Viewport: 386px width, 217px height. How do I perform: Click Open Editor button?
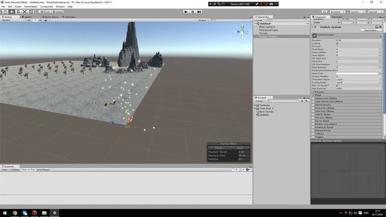371,30
